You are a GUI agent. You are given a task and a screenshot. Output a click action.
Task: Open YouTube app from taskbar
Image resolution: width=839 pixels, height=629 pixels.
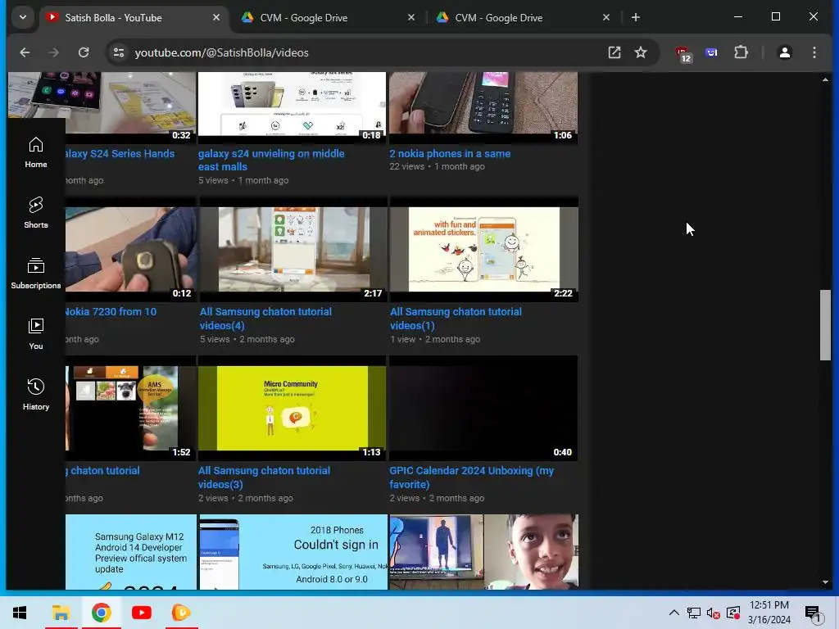click(x=141, y=613)
